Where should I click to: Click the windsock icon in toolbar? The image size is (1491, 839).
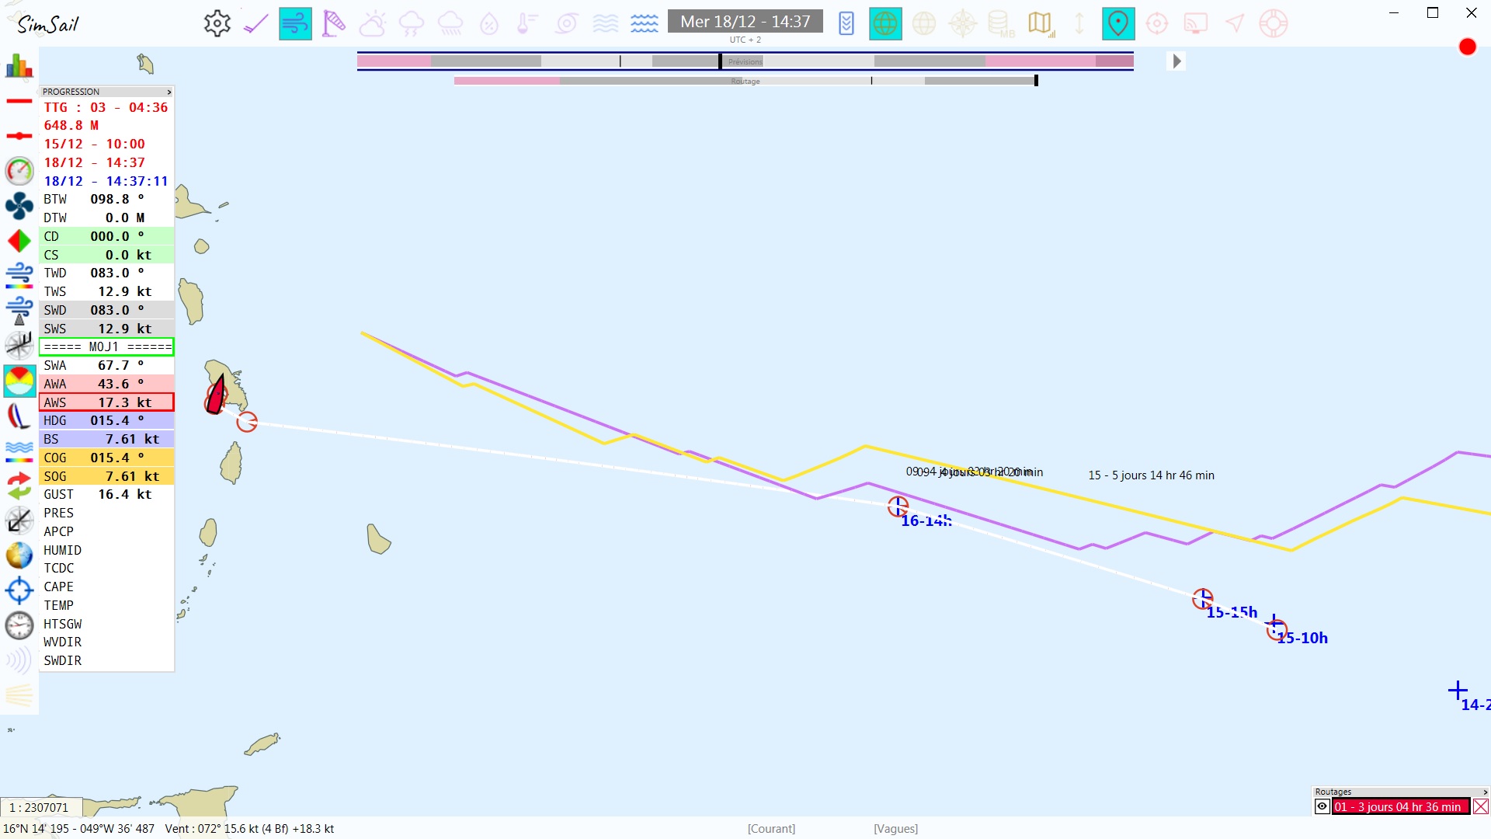click(x=334, y=23)
